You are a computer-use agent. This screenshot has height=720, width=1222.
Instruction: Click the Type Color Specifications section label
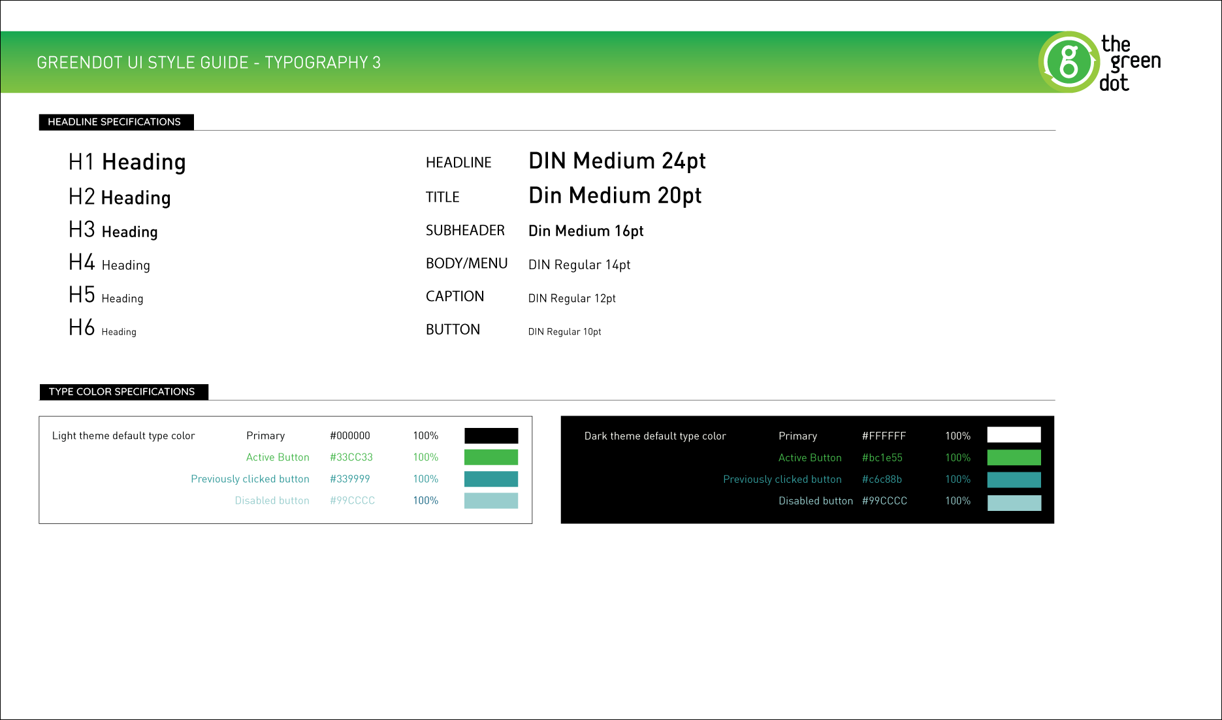pos(123,392)
